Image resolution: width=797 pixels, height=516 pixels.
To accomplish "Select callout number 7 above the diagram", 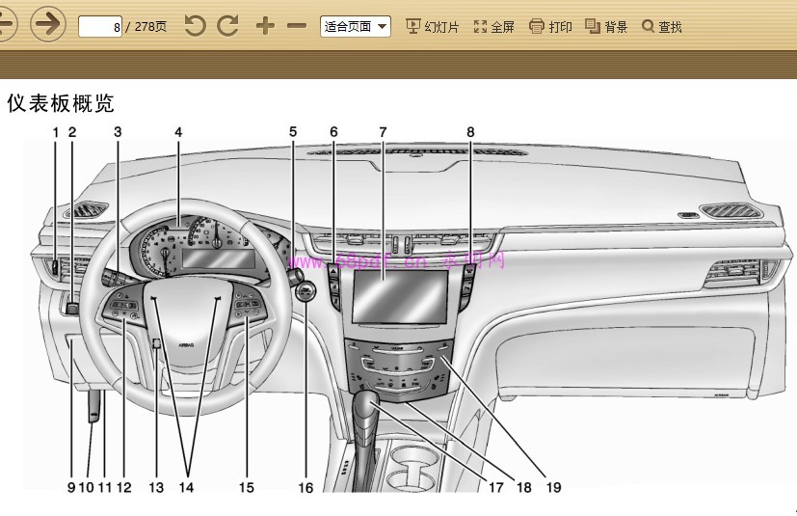I will [x=383, y=130].
